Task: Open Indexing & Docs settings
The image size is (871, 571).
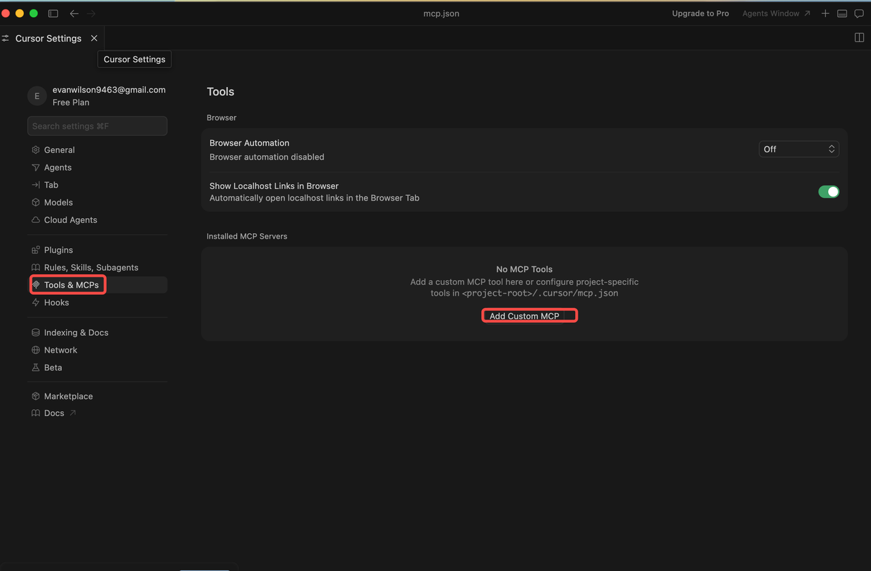Action: pos(76,332)
